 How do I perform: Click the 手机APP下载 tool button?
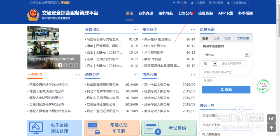(x=226, y=125)
